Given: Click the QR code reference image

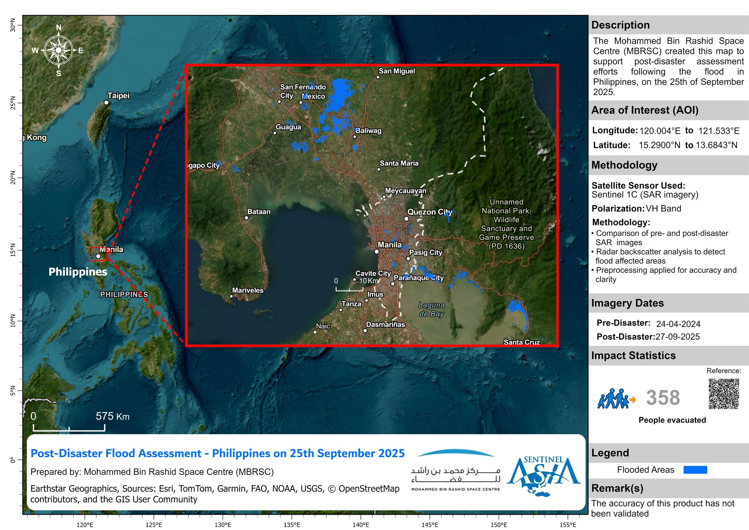Looking at the screenshot, I should click(724, 394).
